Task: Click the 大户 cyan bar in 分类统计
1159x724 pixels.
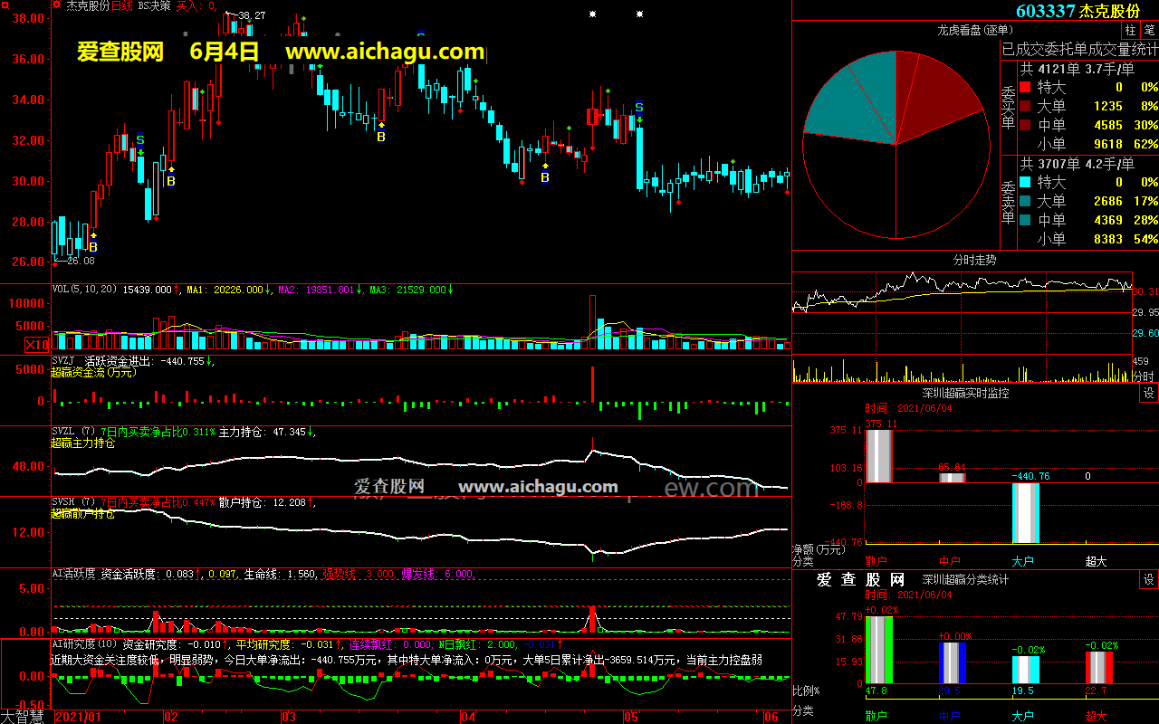Action: coord(1025,670)
